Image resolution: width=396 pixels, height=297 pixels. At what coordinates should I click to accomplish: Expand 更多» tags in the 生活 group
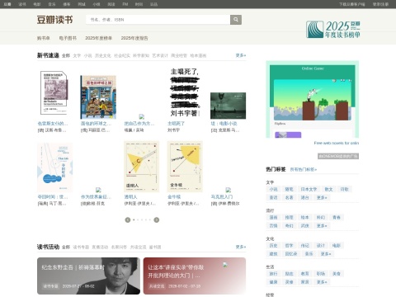click(x=322, y=282)
